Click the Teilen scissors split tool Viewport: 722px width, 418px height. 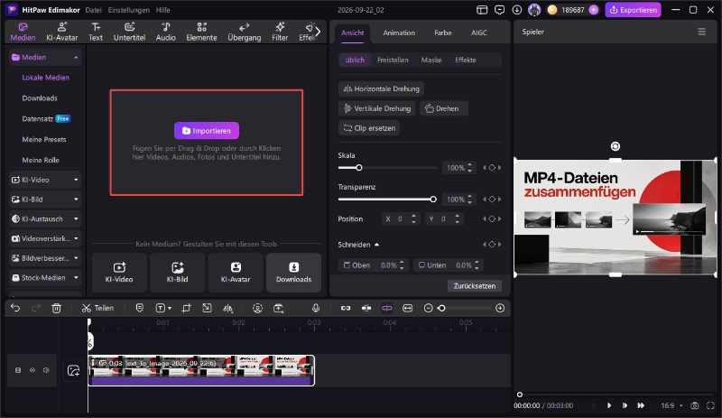[97, 308]
